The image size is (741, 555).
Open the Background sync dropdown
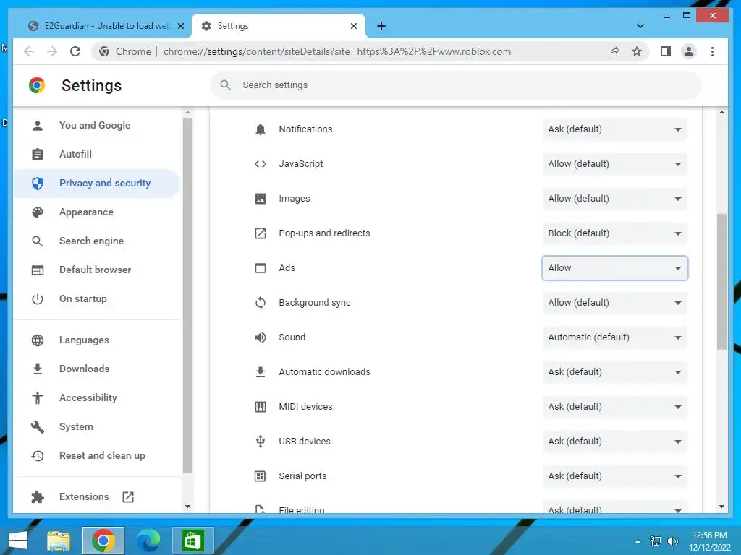(614, 303)
